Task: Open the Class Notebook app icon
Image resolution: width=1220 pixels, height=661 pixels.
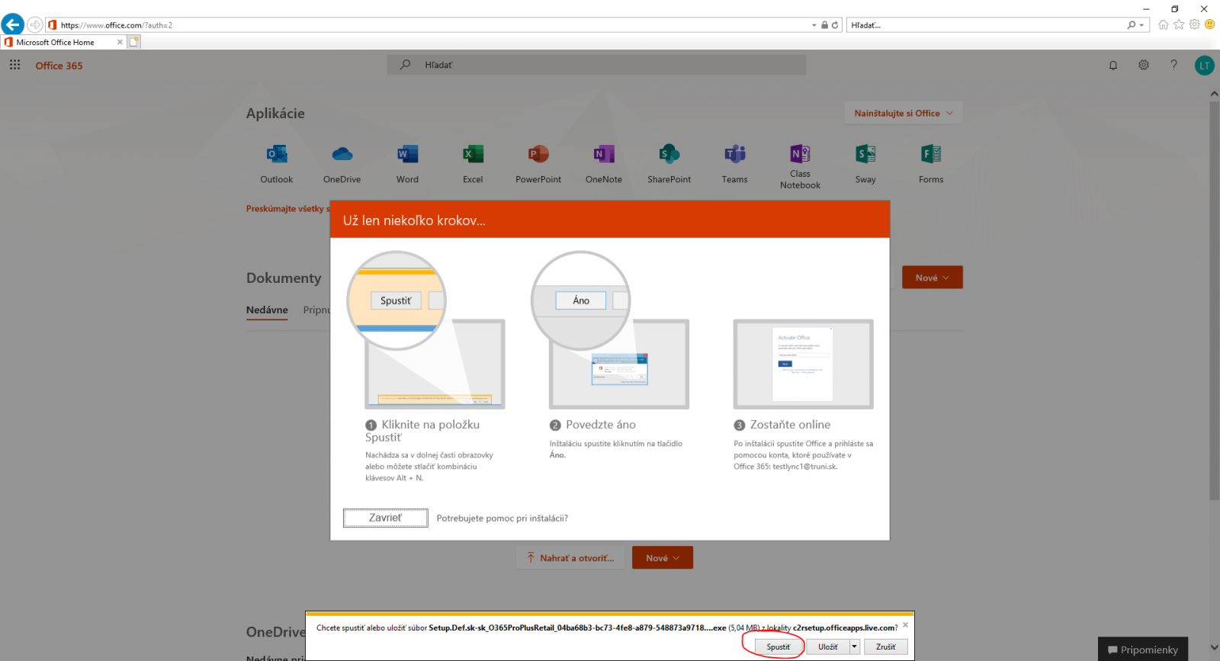Action: click(800, 153)
